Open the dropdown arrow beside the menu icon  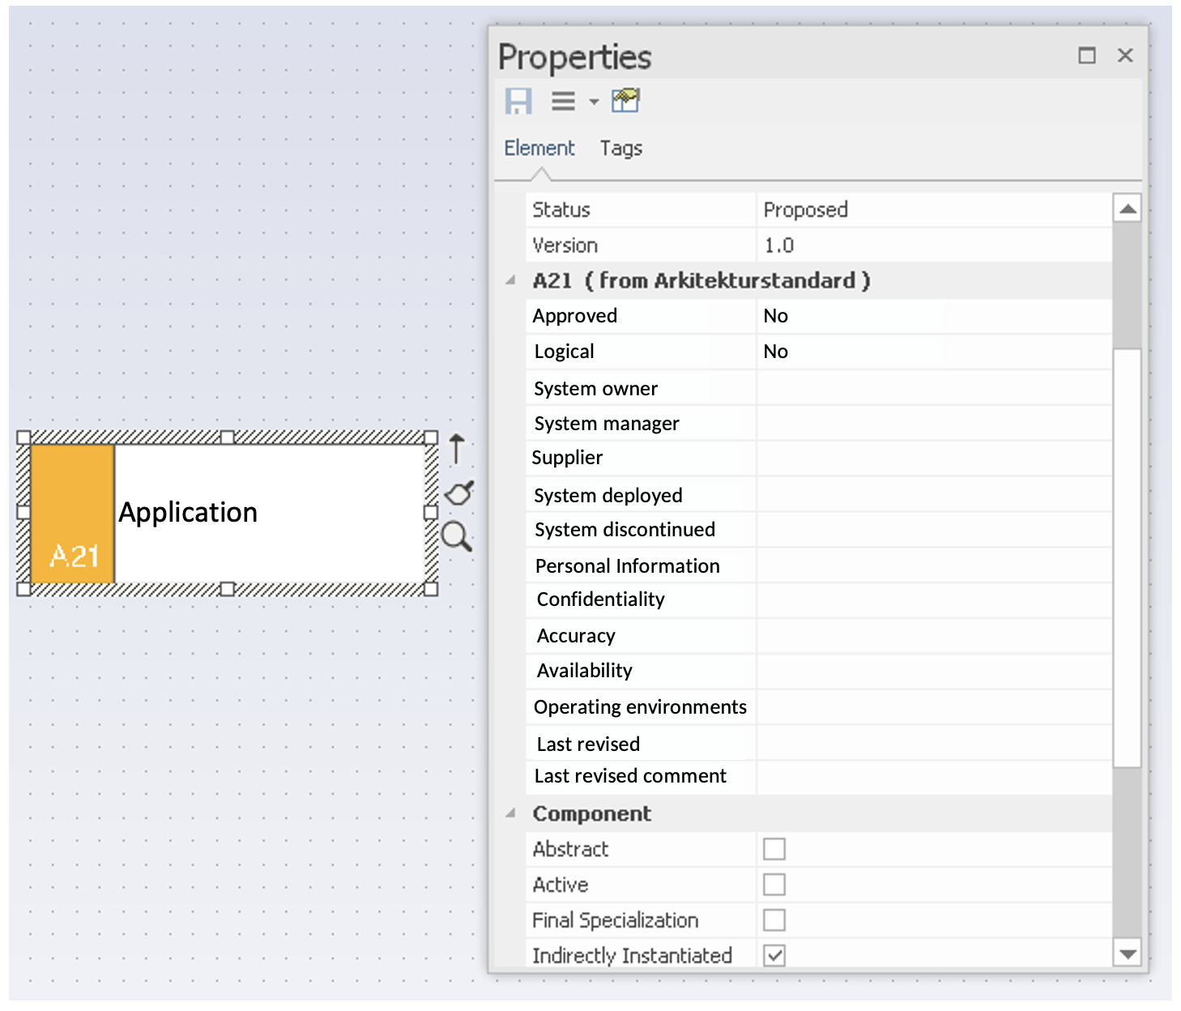point(594,102)
